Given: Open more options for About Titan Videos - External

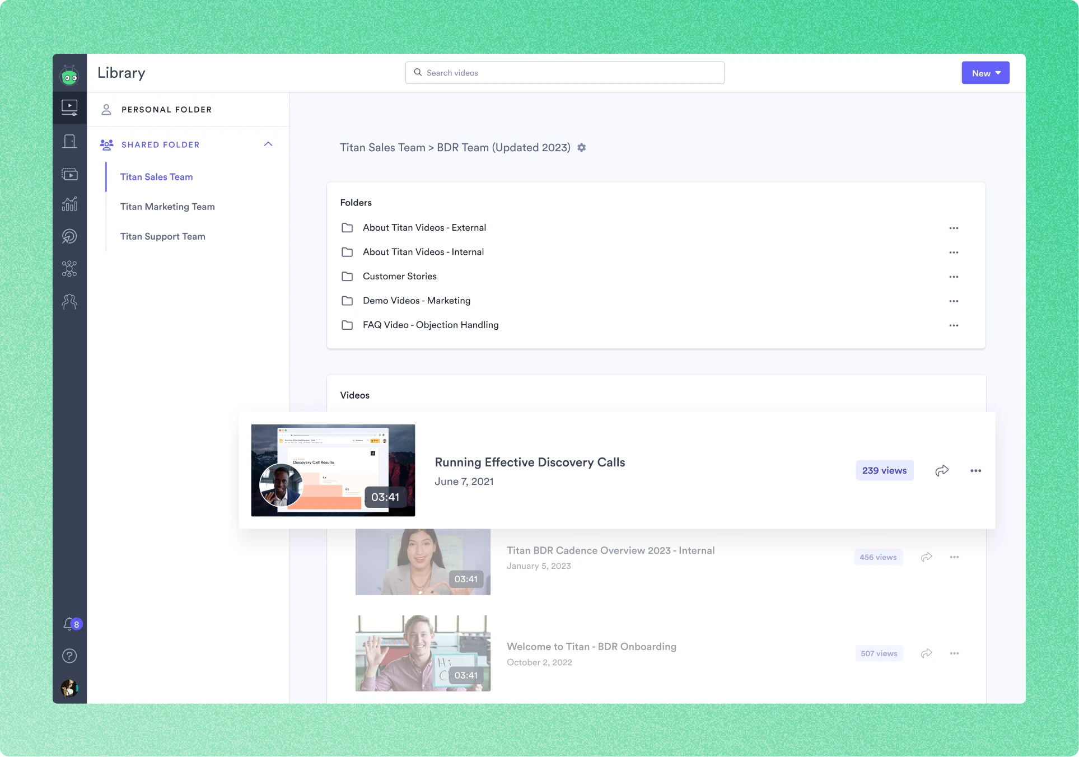Looking at the screenshot, I should point(954,228).
